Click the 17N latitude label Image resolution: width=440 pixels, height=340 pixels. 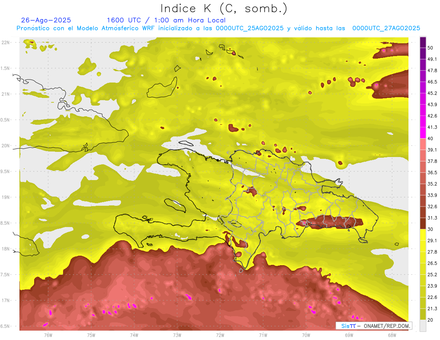(x=6, y=301)
